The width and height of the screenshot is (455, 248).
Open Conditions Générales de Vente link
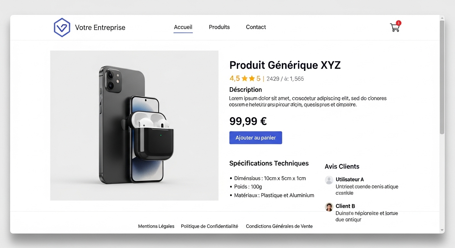[279, 226]
